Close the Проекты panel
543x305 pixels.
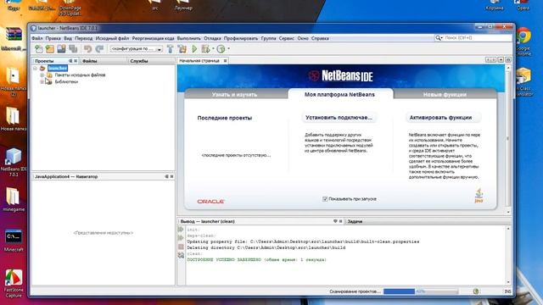pyautogui.click(x=76, y=61)
